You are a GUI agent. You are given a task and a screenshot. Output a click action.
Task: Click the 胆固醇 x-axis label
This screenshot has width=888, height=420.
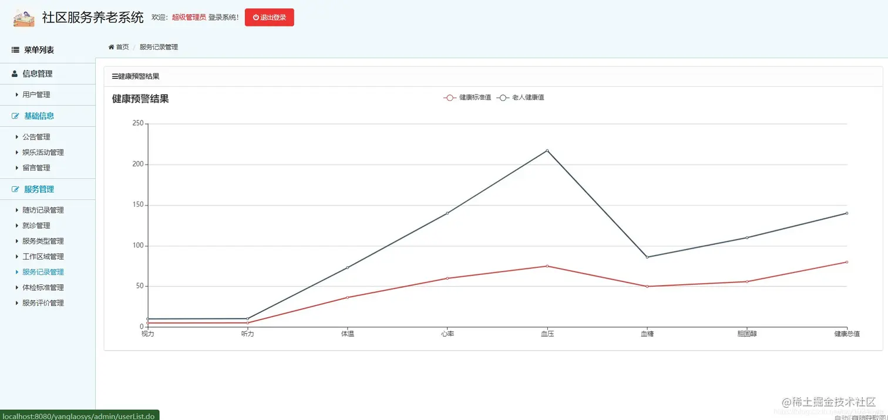pyautogui.click(x=747, y=334)
